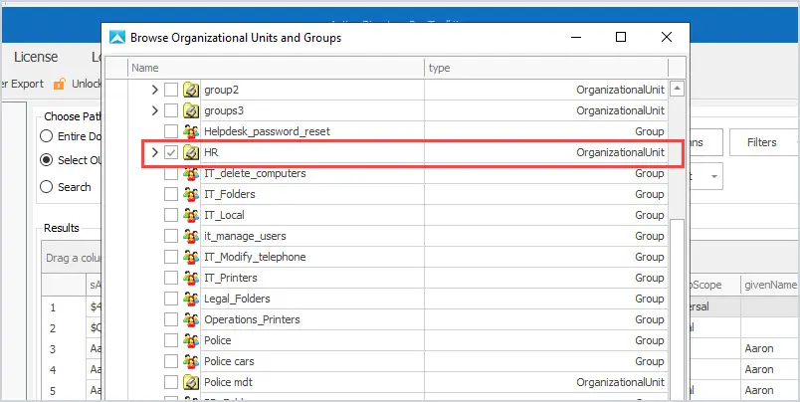Image resolution: width=800 pixels, height=402 pixels.
Task: Uncheck the HR checkbox
Action: pyautogui.click(x=171, y=152)
